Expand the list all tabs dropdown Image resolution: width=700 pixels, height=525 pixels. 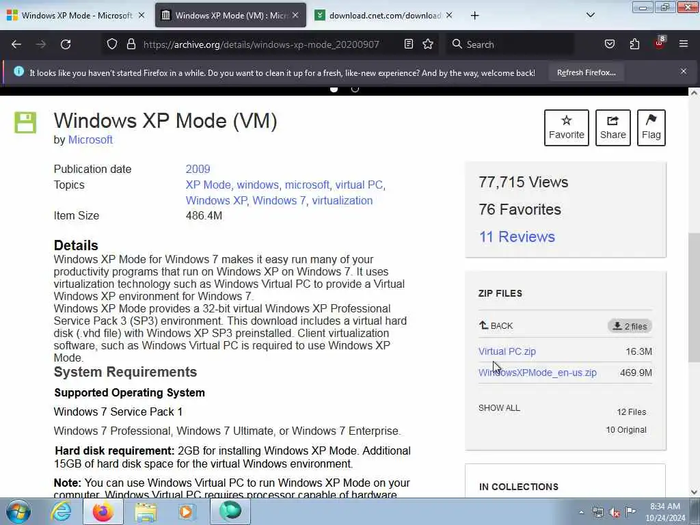591,15
